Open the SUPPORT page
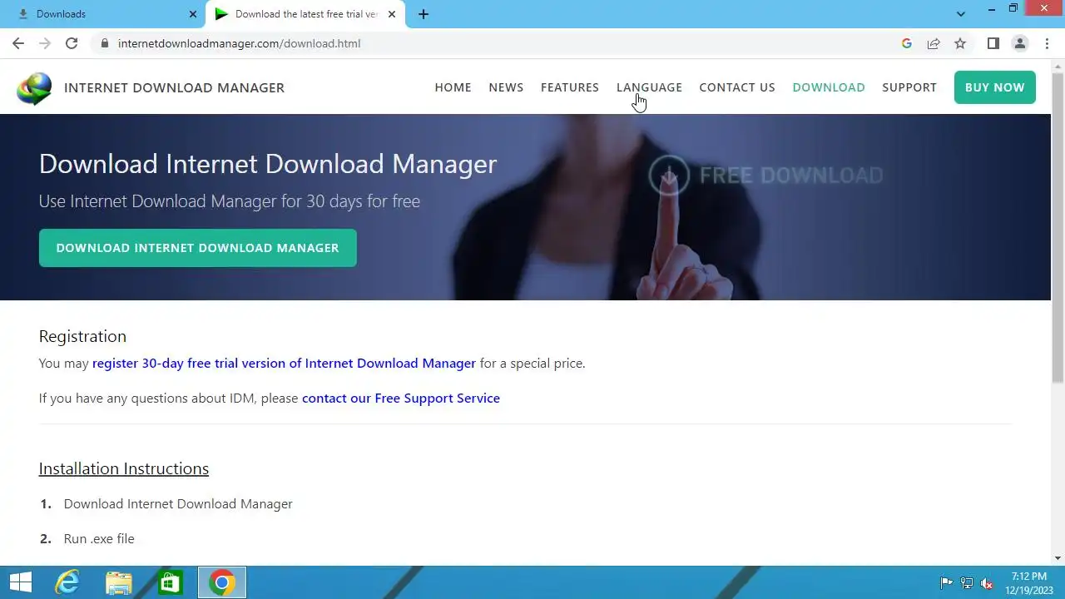 [909, 87]
